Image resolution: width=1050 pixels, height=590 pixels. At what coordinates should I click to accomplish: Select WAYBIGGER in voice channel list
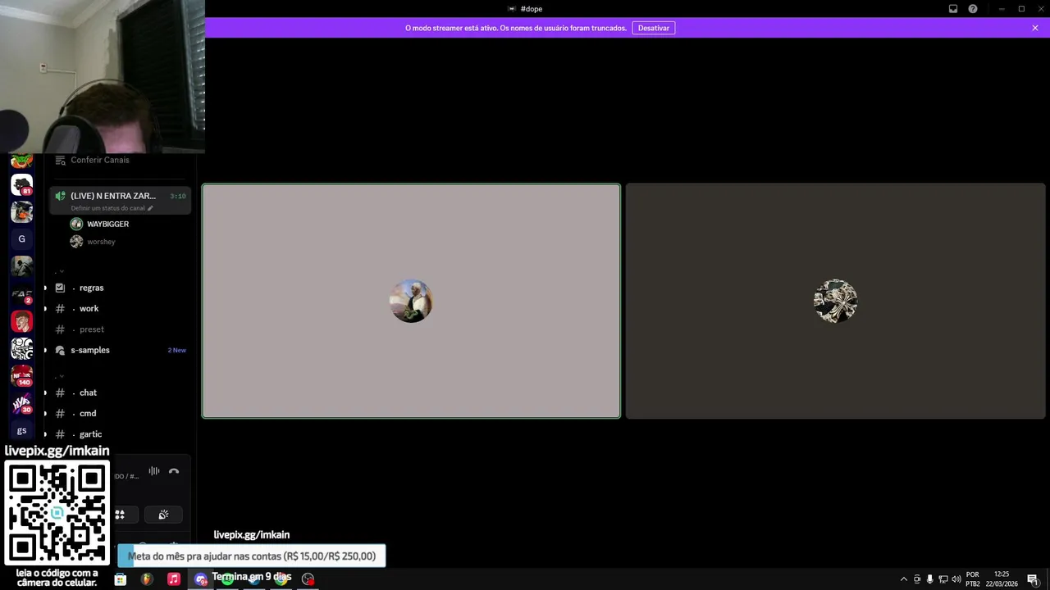point(107,224)
